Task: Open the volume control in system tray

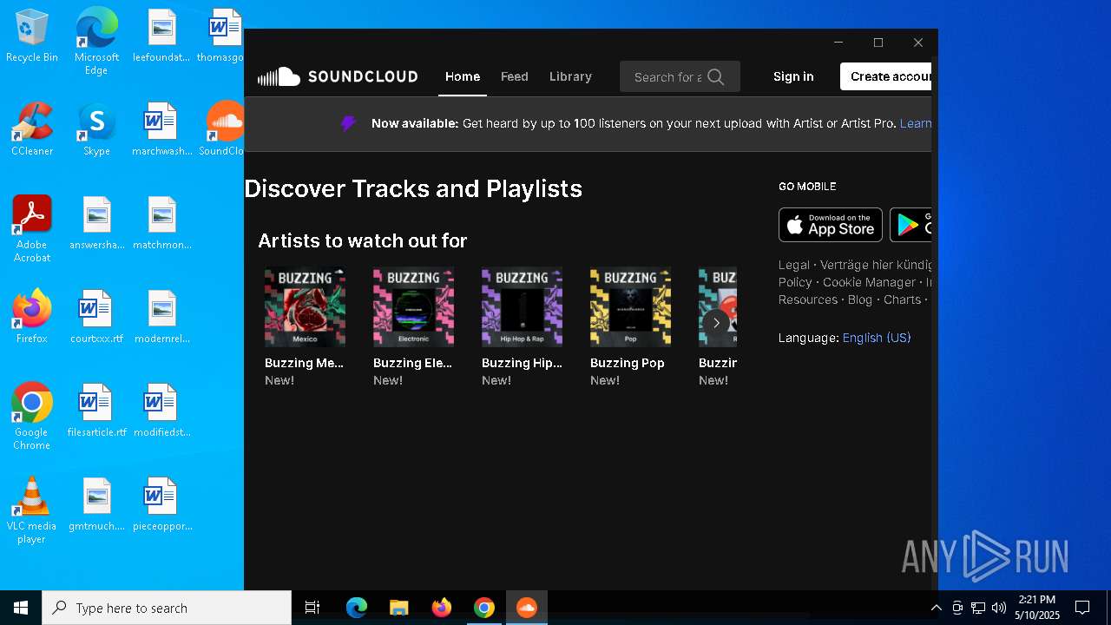Action: (x=999, y=608)
